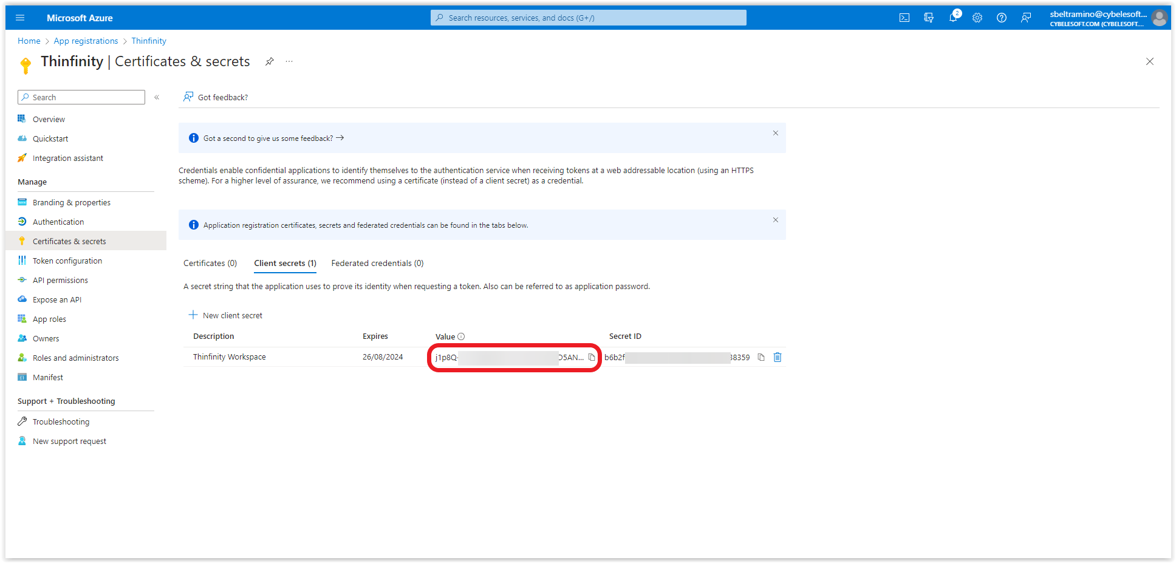
Task: Focus the sidebar Search field
Action: 81,97
